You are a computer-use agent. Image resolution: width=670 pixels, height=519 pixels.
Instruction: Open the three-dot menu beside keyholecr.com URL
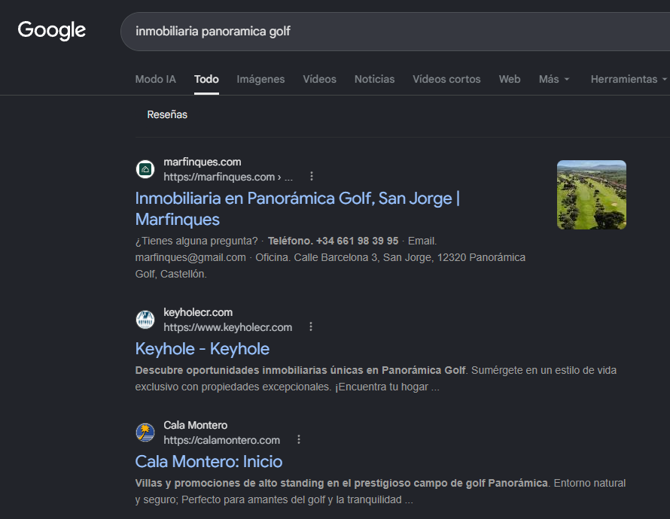coord(311,327)
